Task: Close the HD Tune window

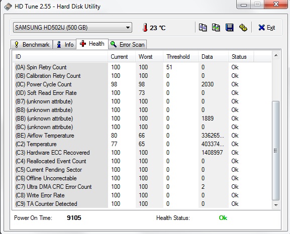Action: 276,4
